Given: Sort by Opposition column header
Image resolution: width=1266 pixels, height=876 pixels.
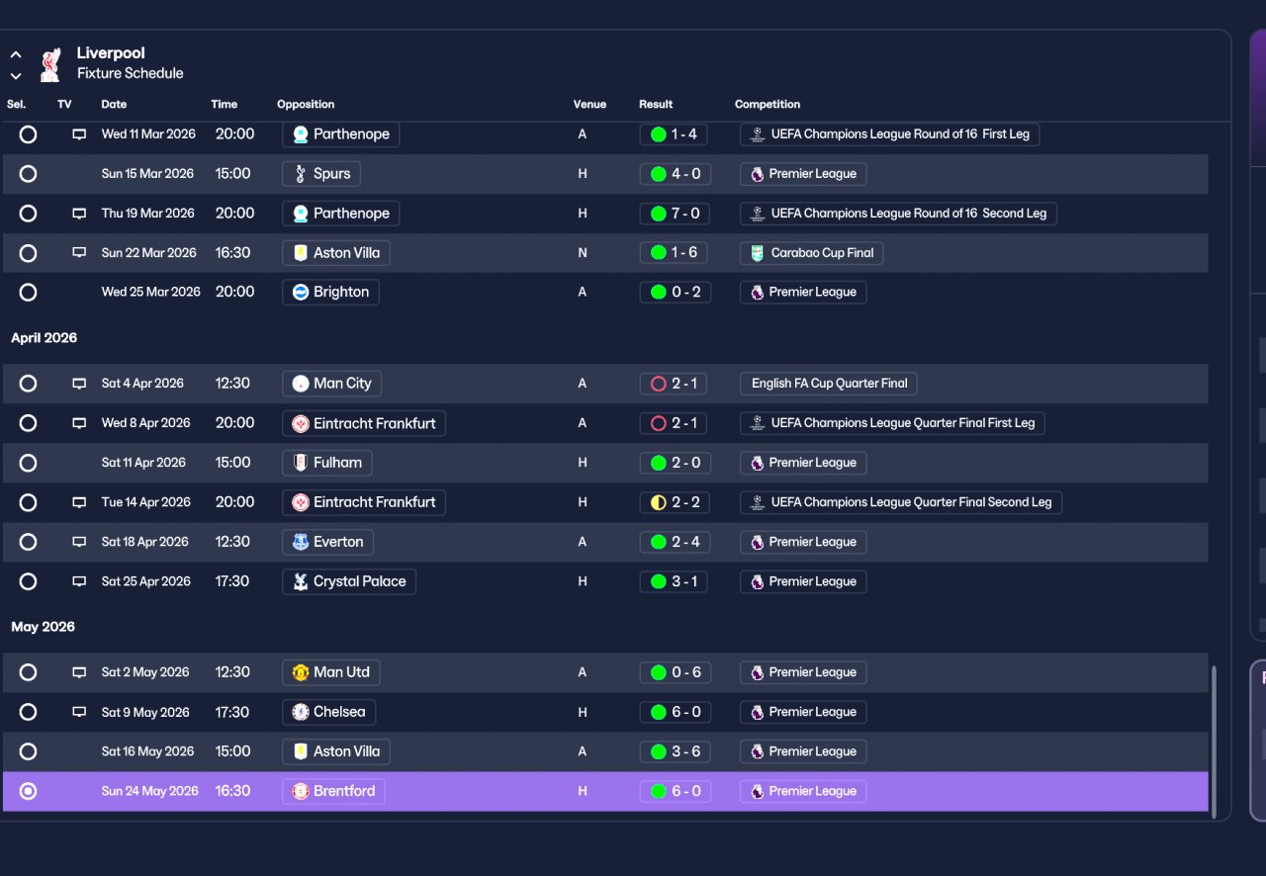Looking at the screenshot, I should click(306, 104).
